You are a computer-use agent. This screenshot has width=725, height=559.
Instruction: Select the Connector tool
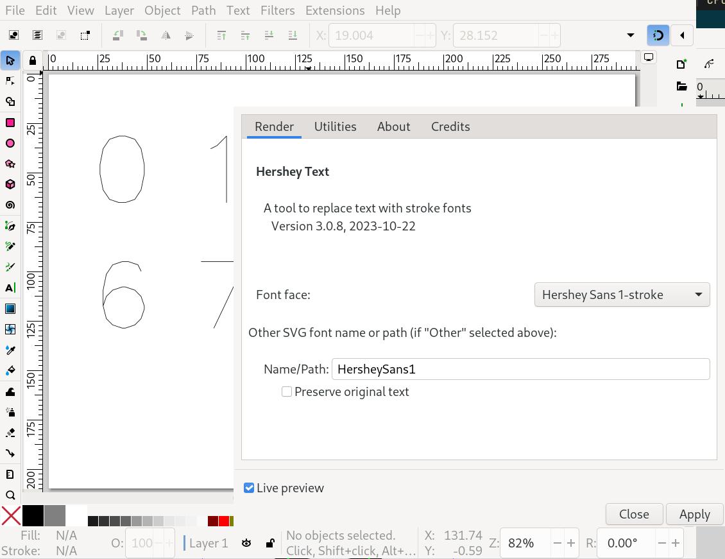point(10,454)
